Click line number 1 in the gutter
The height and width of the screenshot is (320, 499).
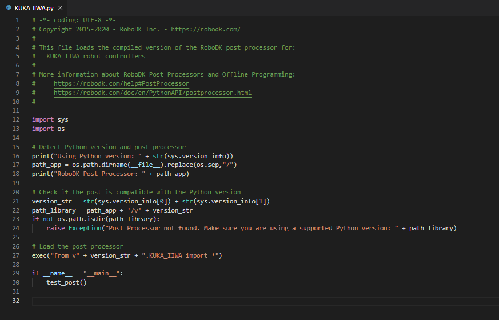coord(17,20)
